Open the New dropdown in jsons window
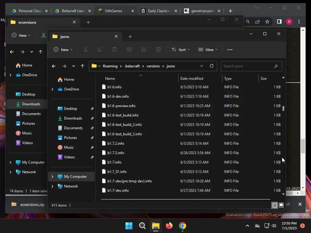The height and width of the screenshot is (233, 311). 63,49
